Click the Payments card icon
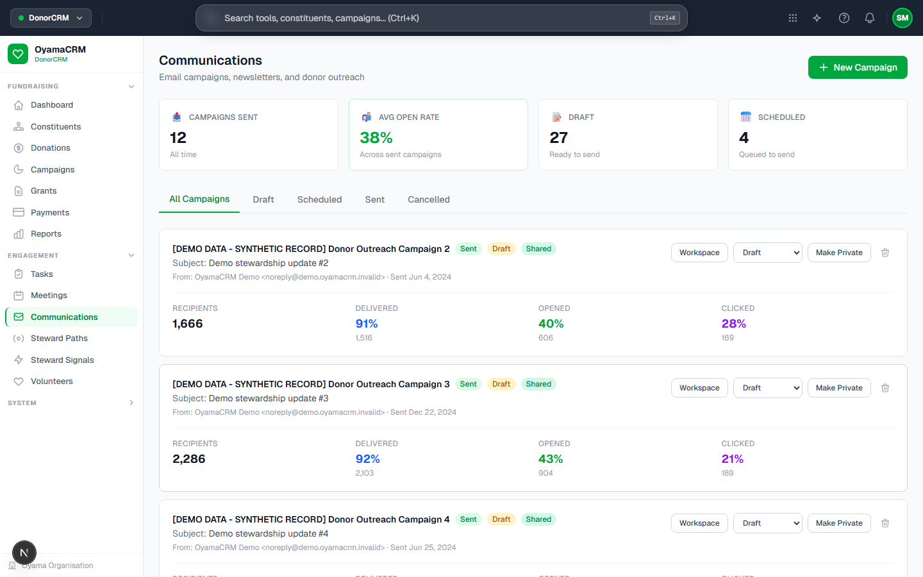923x577 pixels. click(x=19, y=213)
